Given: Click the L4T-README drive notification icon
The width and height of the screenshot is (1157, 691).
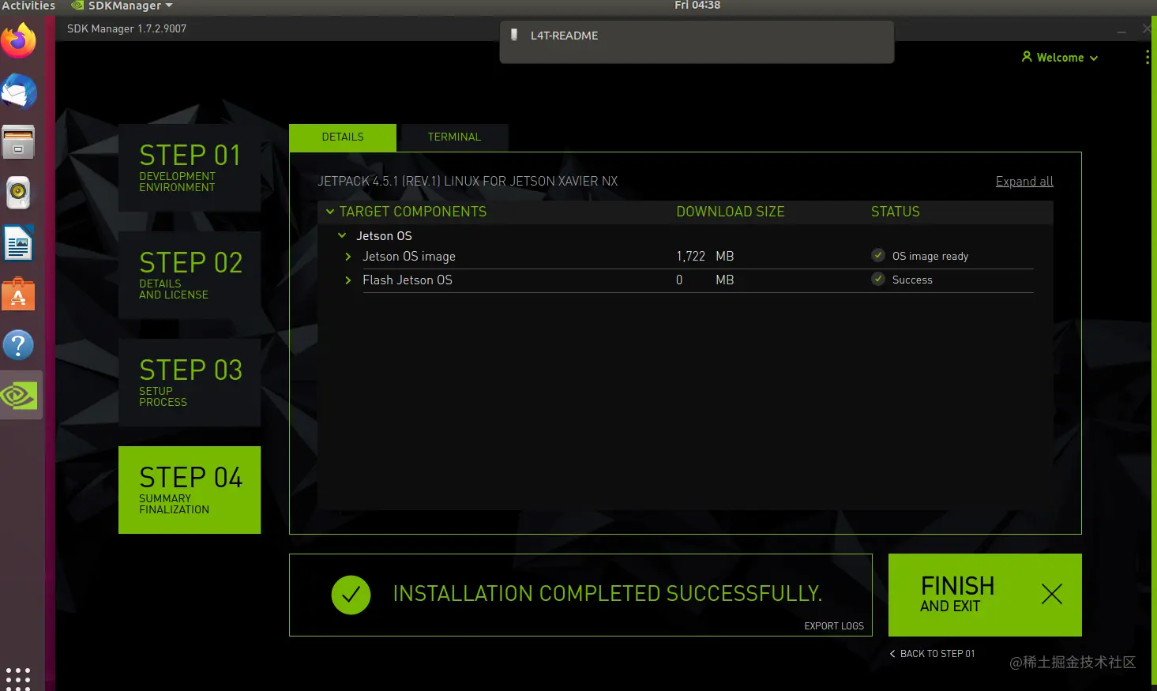Looking at the screenshot, I should [x=514, y=35].
